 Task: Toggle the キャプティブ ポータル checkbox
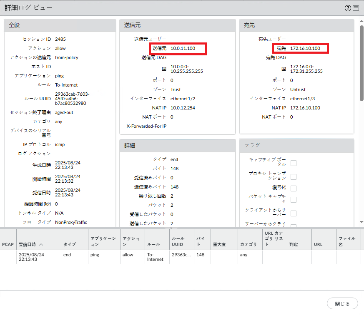[294, 163]
